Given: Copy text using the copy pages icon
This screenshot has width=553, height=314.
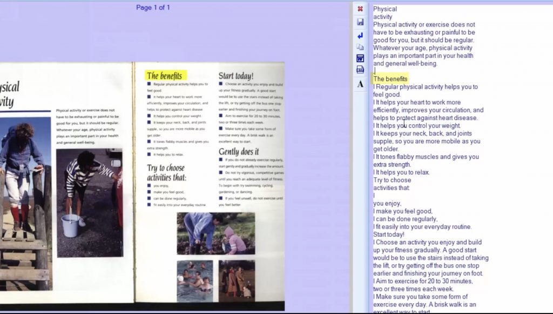Looking at the screenshot, I should [360, 47].
